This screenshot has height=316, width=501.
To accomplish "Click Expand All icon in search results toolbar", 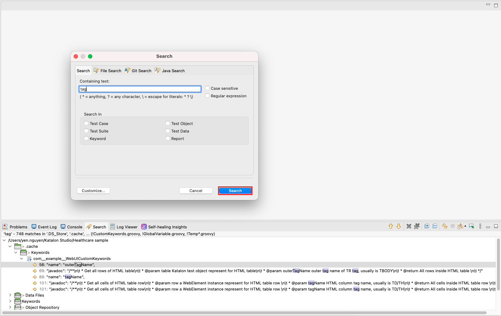I will 427,226.
